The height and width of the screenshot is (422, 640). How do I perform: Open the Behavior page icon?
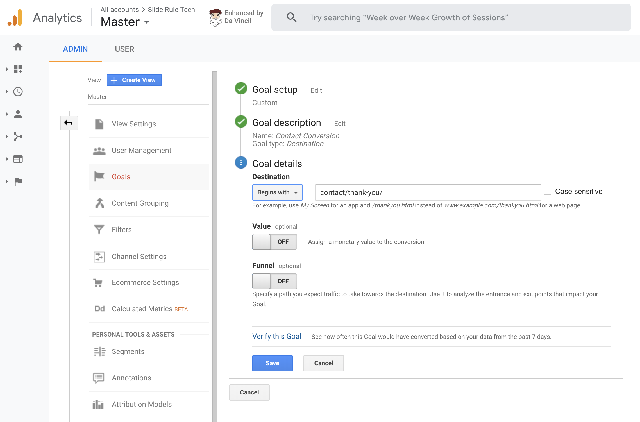click(18, 159)
